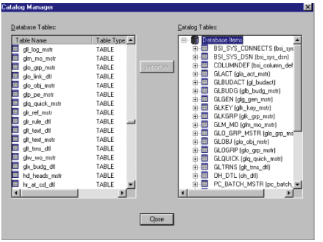Viewport: 323px width, 242px height.
Task: Click table icon beside glq_quick_mstr in Database Tables
Action: [x=15, y=103]
